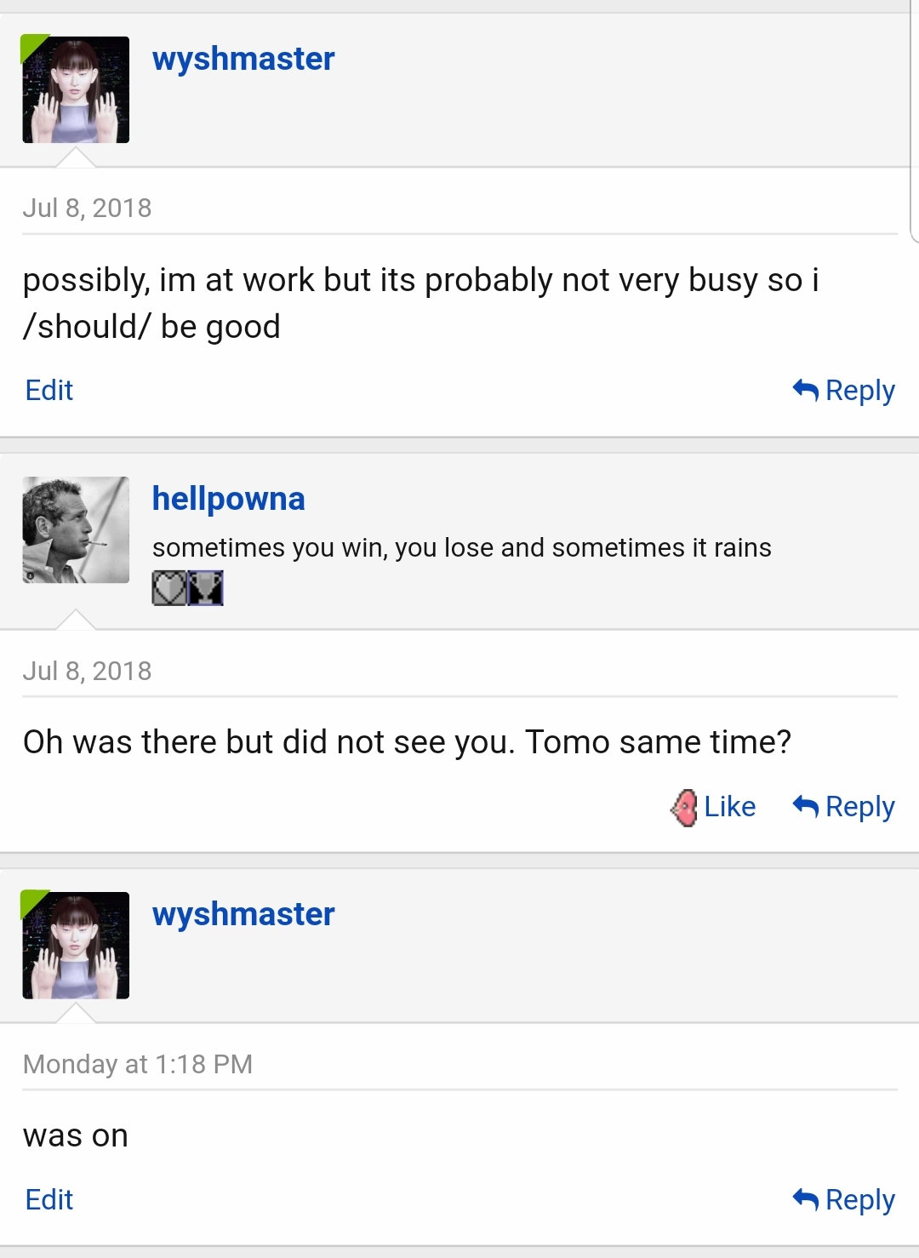Open wyshmaster's avatar on the Monday post
The width and height of the screenshot is (919, 1258).
point(76,945)
